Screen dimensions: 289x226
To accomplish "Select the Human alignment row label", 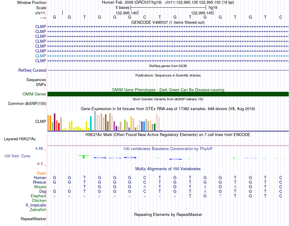I will [40, 178].
